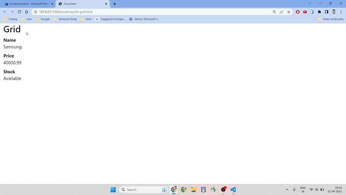The height and width of the screenshot is (195, 346).
Task: Show hidden system tray icons
Action: click(287, 190)
